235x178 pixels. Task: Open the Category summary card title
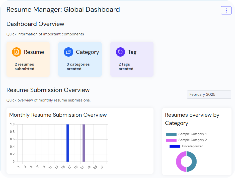87,52
